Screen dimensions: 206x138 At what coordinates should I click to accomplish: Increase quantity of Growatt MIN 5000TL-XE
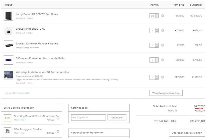pos(157,29)
